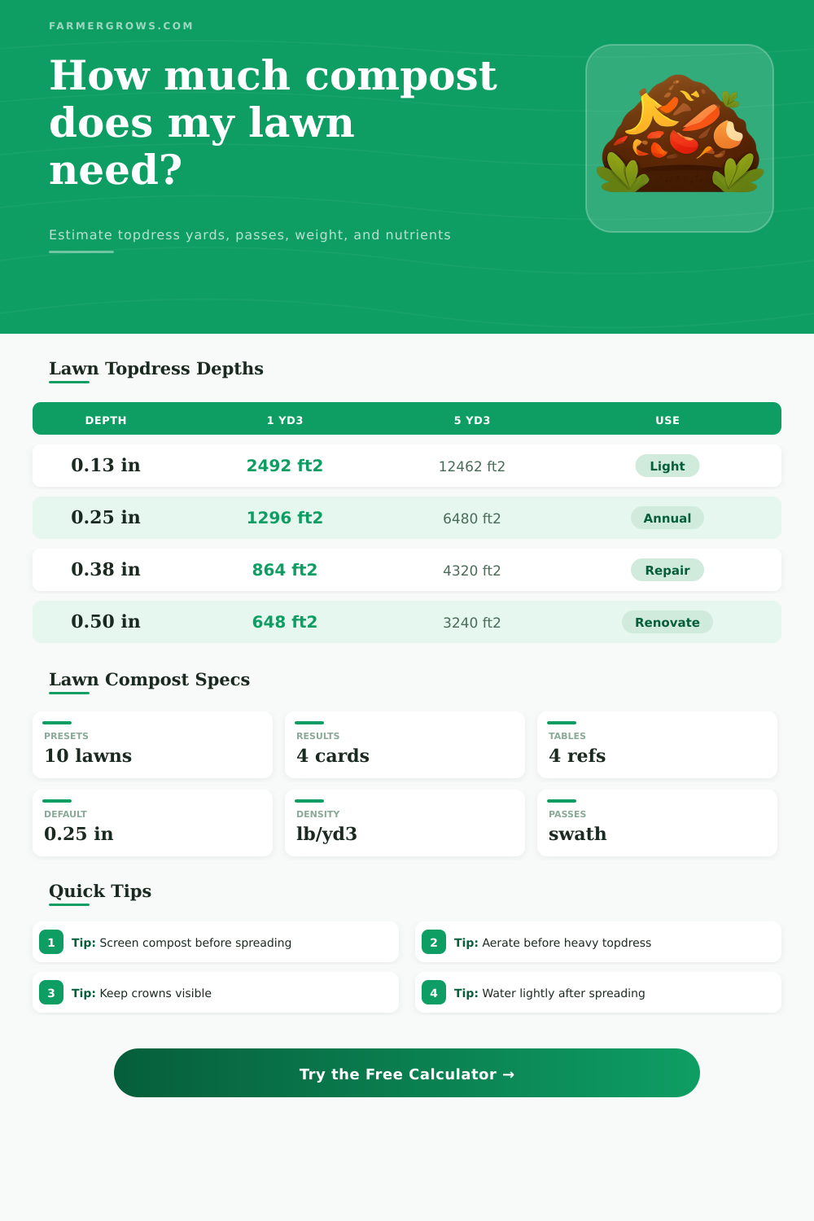Select tip number 2 badge
Viewport: 814px width, 1221px height.
[434, 943]
